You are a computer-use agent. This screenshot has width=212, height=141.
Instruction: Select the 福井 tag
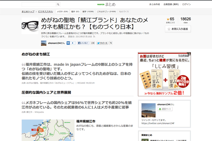75,12
